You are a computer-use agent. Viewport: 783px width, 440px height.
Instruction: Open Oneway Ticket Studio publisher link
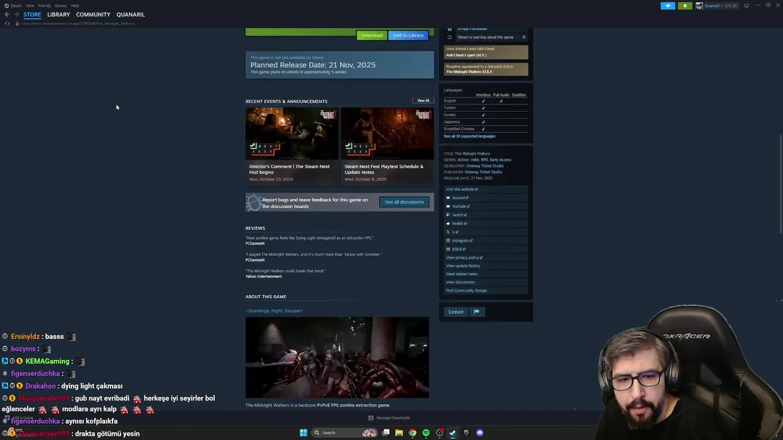[483, 172]
